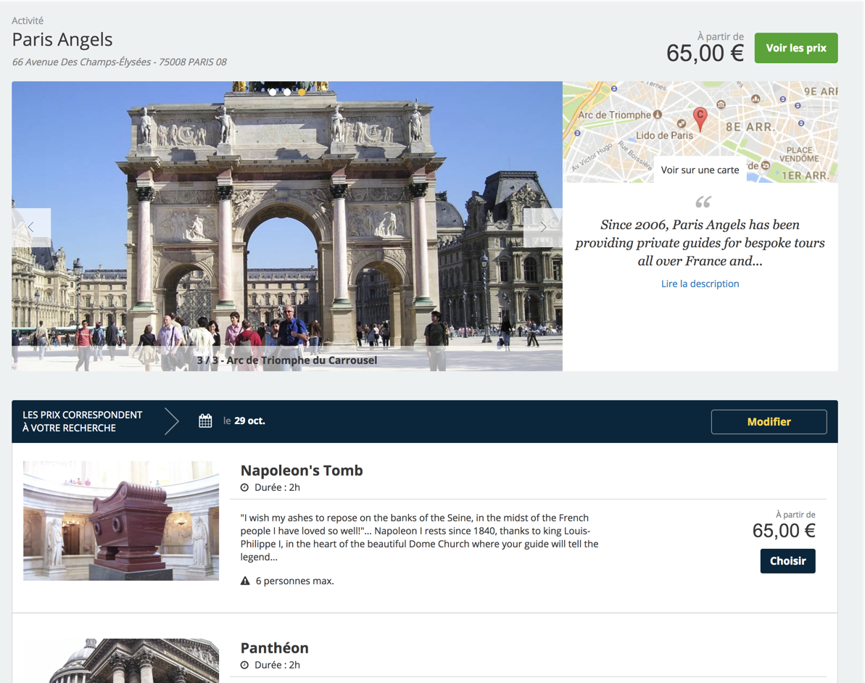Image resolution: width=865 pixels, height=683 pixels.
Task: Click the Paris Angels activity heading
Action: tap(62, 40)
